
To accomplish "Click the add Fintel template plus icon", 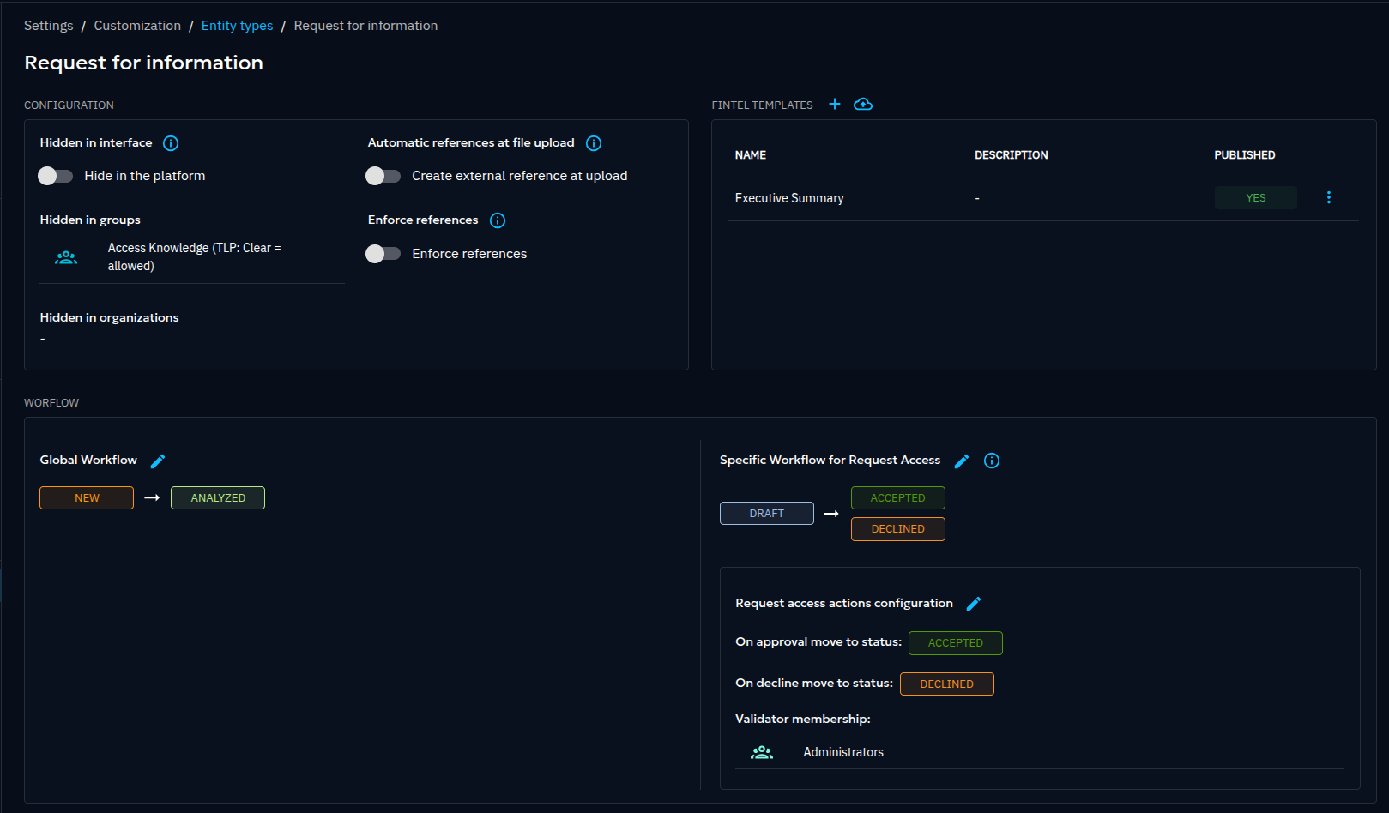I will 834,104.
